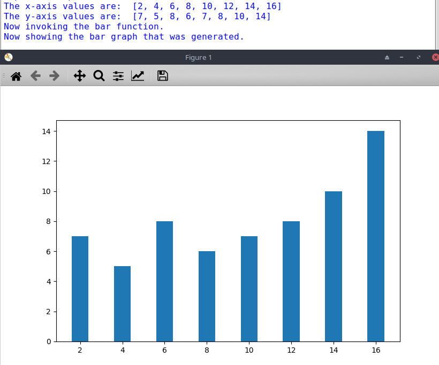The height and width of the screenshot is (365, 439).
Task: Click the Figure 1 title text
Action: pyautogui.click(x=198, y=58)
